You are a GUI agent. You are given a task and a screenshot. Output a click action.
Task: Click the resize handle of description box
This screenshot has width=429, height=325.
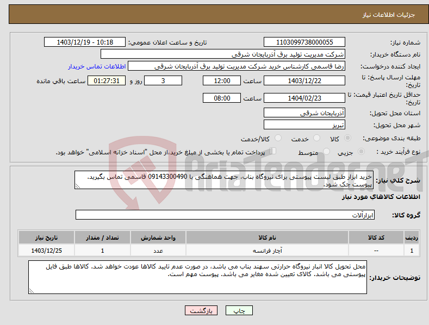[x=78, y=186]
